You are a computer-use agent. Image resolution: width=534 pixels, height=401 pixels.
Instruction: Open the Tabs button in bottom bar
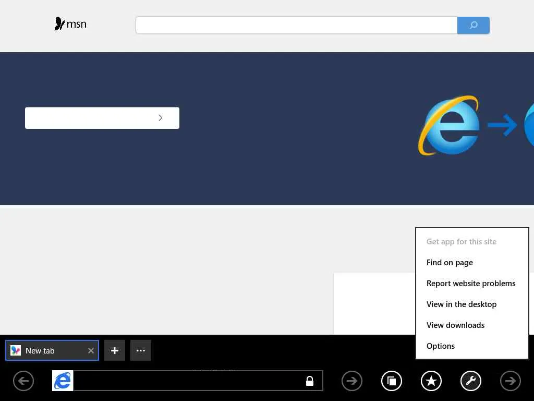(x=392, y=381)
